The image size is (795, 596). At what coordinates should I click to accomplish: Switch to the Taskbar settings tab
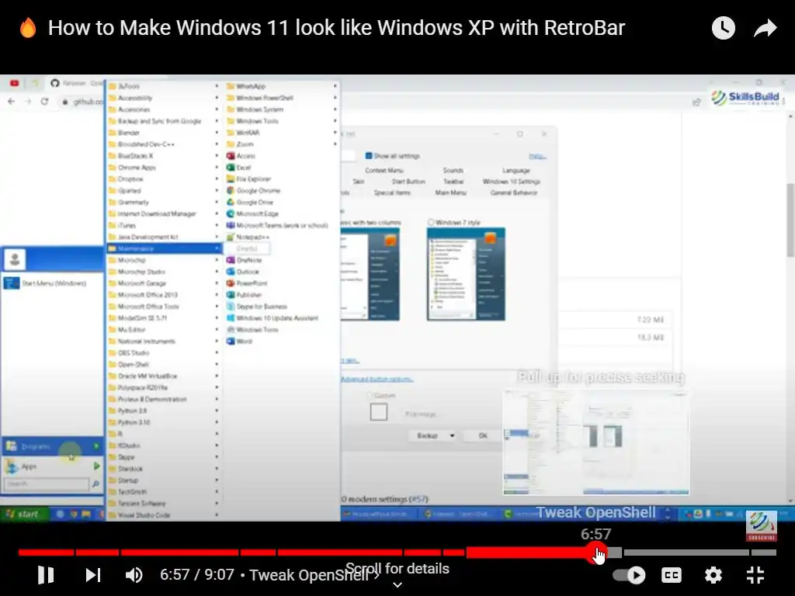(x=453, y=182)
